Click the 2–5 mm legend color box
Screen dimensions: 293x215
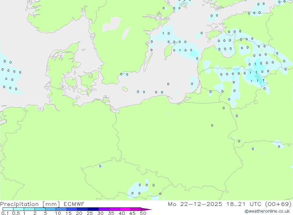click(40, 209)
